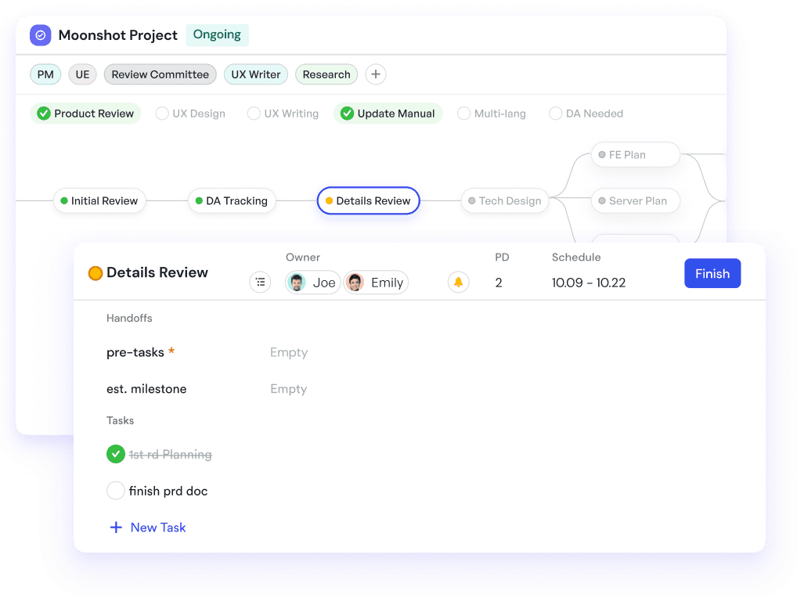Open the FE Plan workflow node

pyautogui.click(x=636, y=154)
